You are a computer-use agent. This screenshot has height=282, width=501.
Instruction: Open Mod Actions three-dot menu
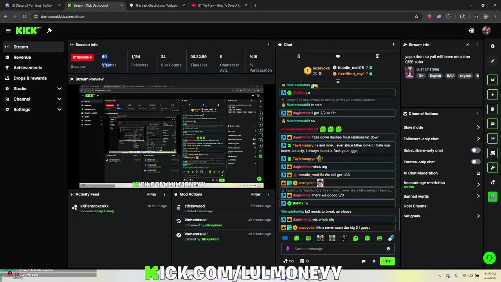coord(269,194)
